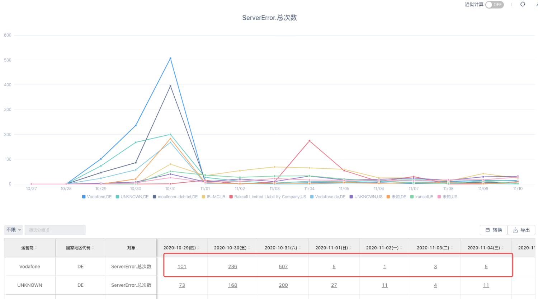Sort the 2020-11-01(日) column using its icon
538x299 pixels.
pyautogui.click(x=350, y=248)
